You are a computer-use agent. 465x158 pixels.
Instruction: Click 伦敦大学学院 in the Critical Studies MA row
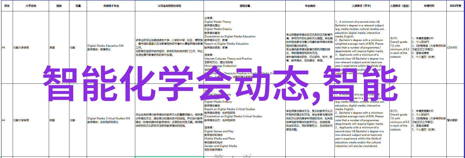[x=31, y=120]
